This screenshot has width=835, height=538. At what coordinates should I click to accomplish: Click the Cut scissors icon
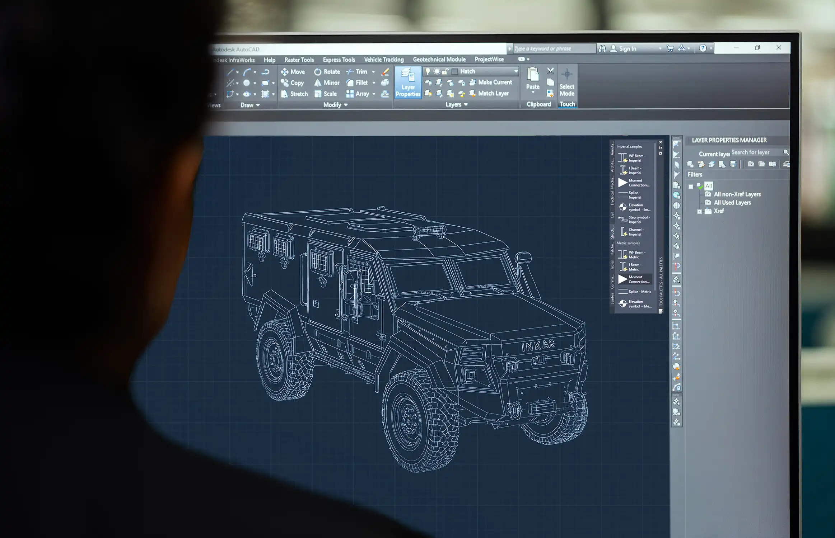[x=550, y=71]
